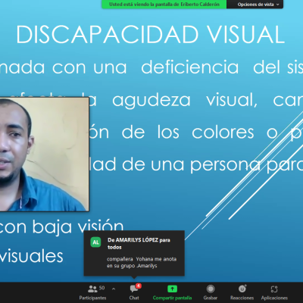Click the chat notification from AMARILYS LÓPEZ
The height and width of the screenshot is (303, 303).
134,253
